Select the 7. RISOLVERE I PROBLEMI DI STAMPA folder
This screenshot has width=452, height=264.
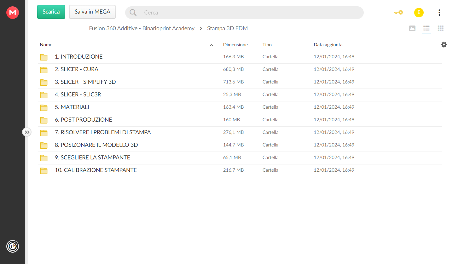pyautogui.click(x=240, y=133)
